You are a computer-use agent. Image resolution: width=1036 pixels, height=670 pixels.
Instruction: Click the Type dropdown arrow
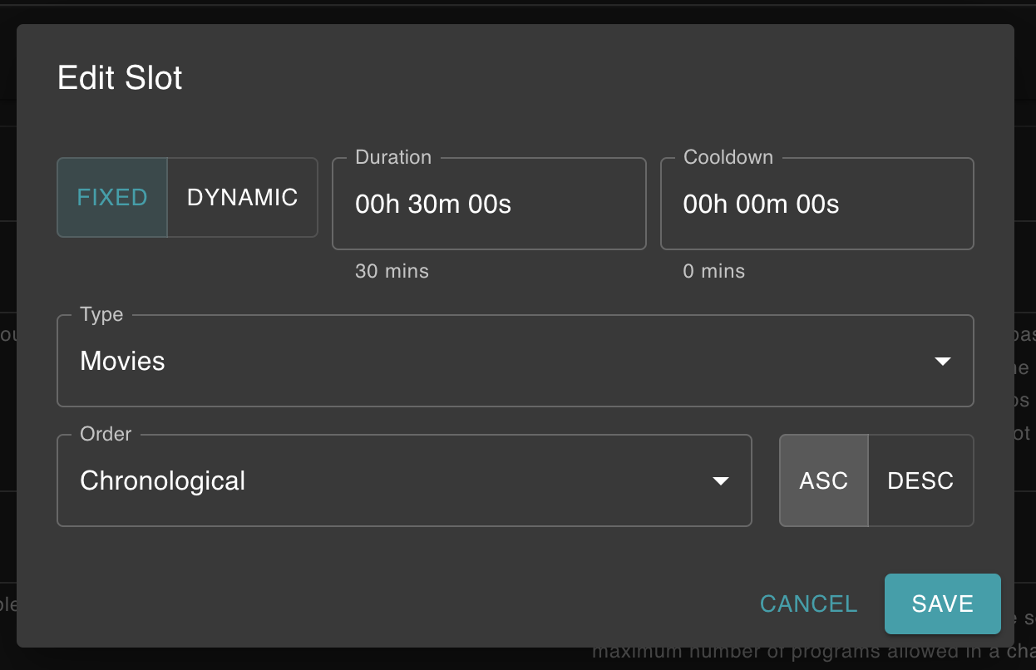[943, 361]
